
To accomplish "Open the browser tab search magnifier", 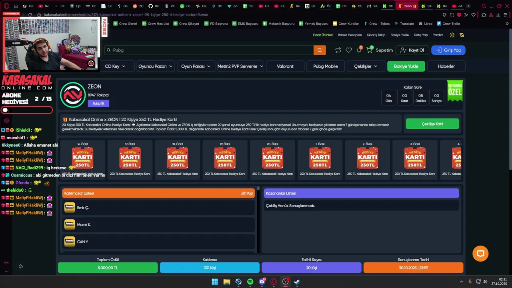I will pos(484,6).
